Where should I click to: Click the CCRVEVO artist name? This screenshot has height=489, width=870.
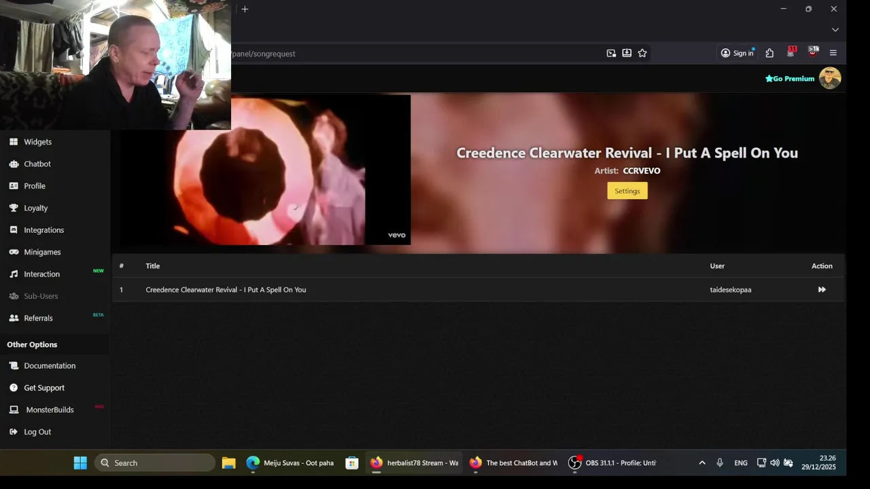tap(642, 171)
